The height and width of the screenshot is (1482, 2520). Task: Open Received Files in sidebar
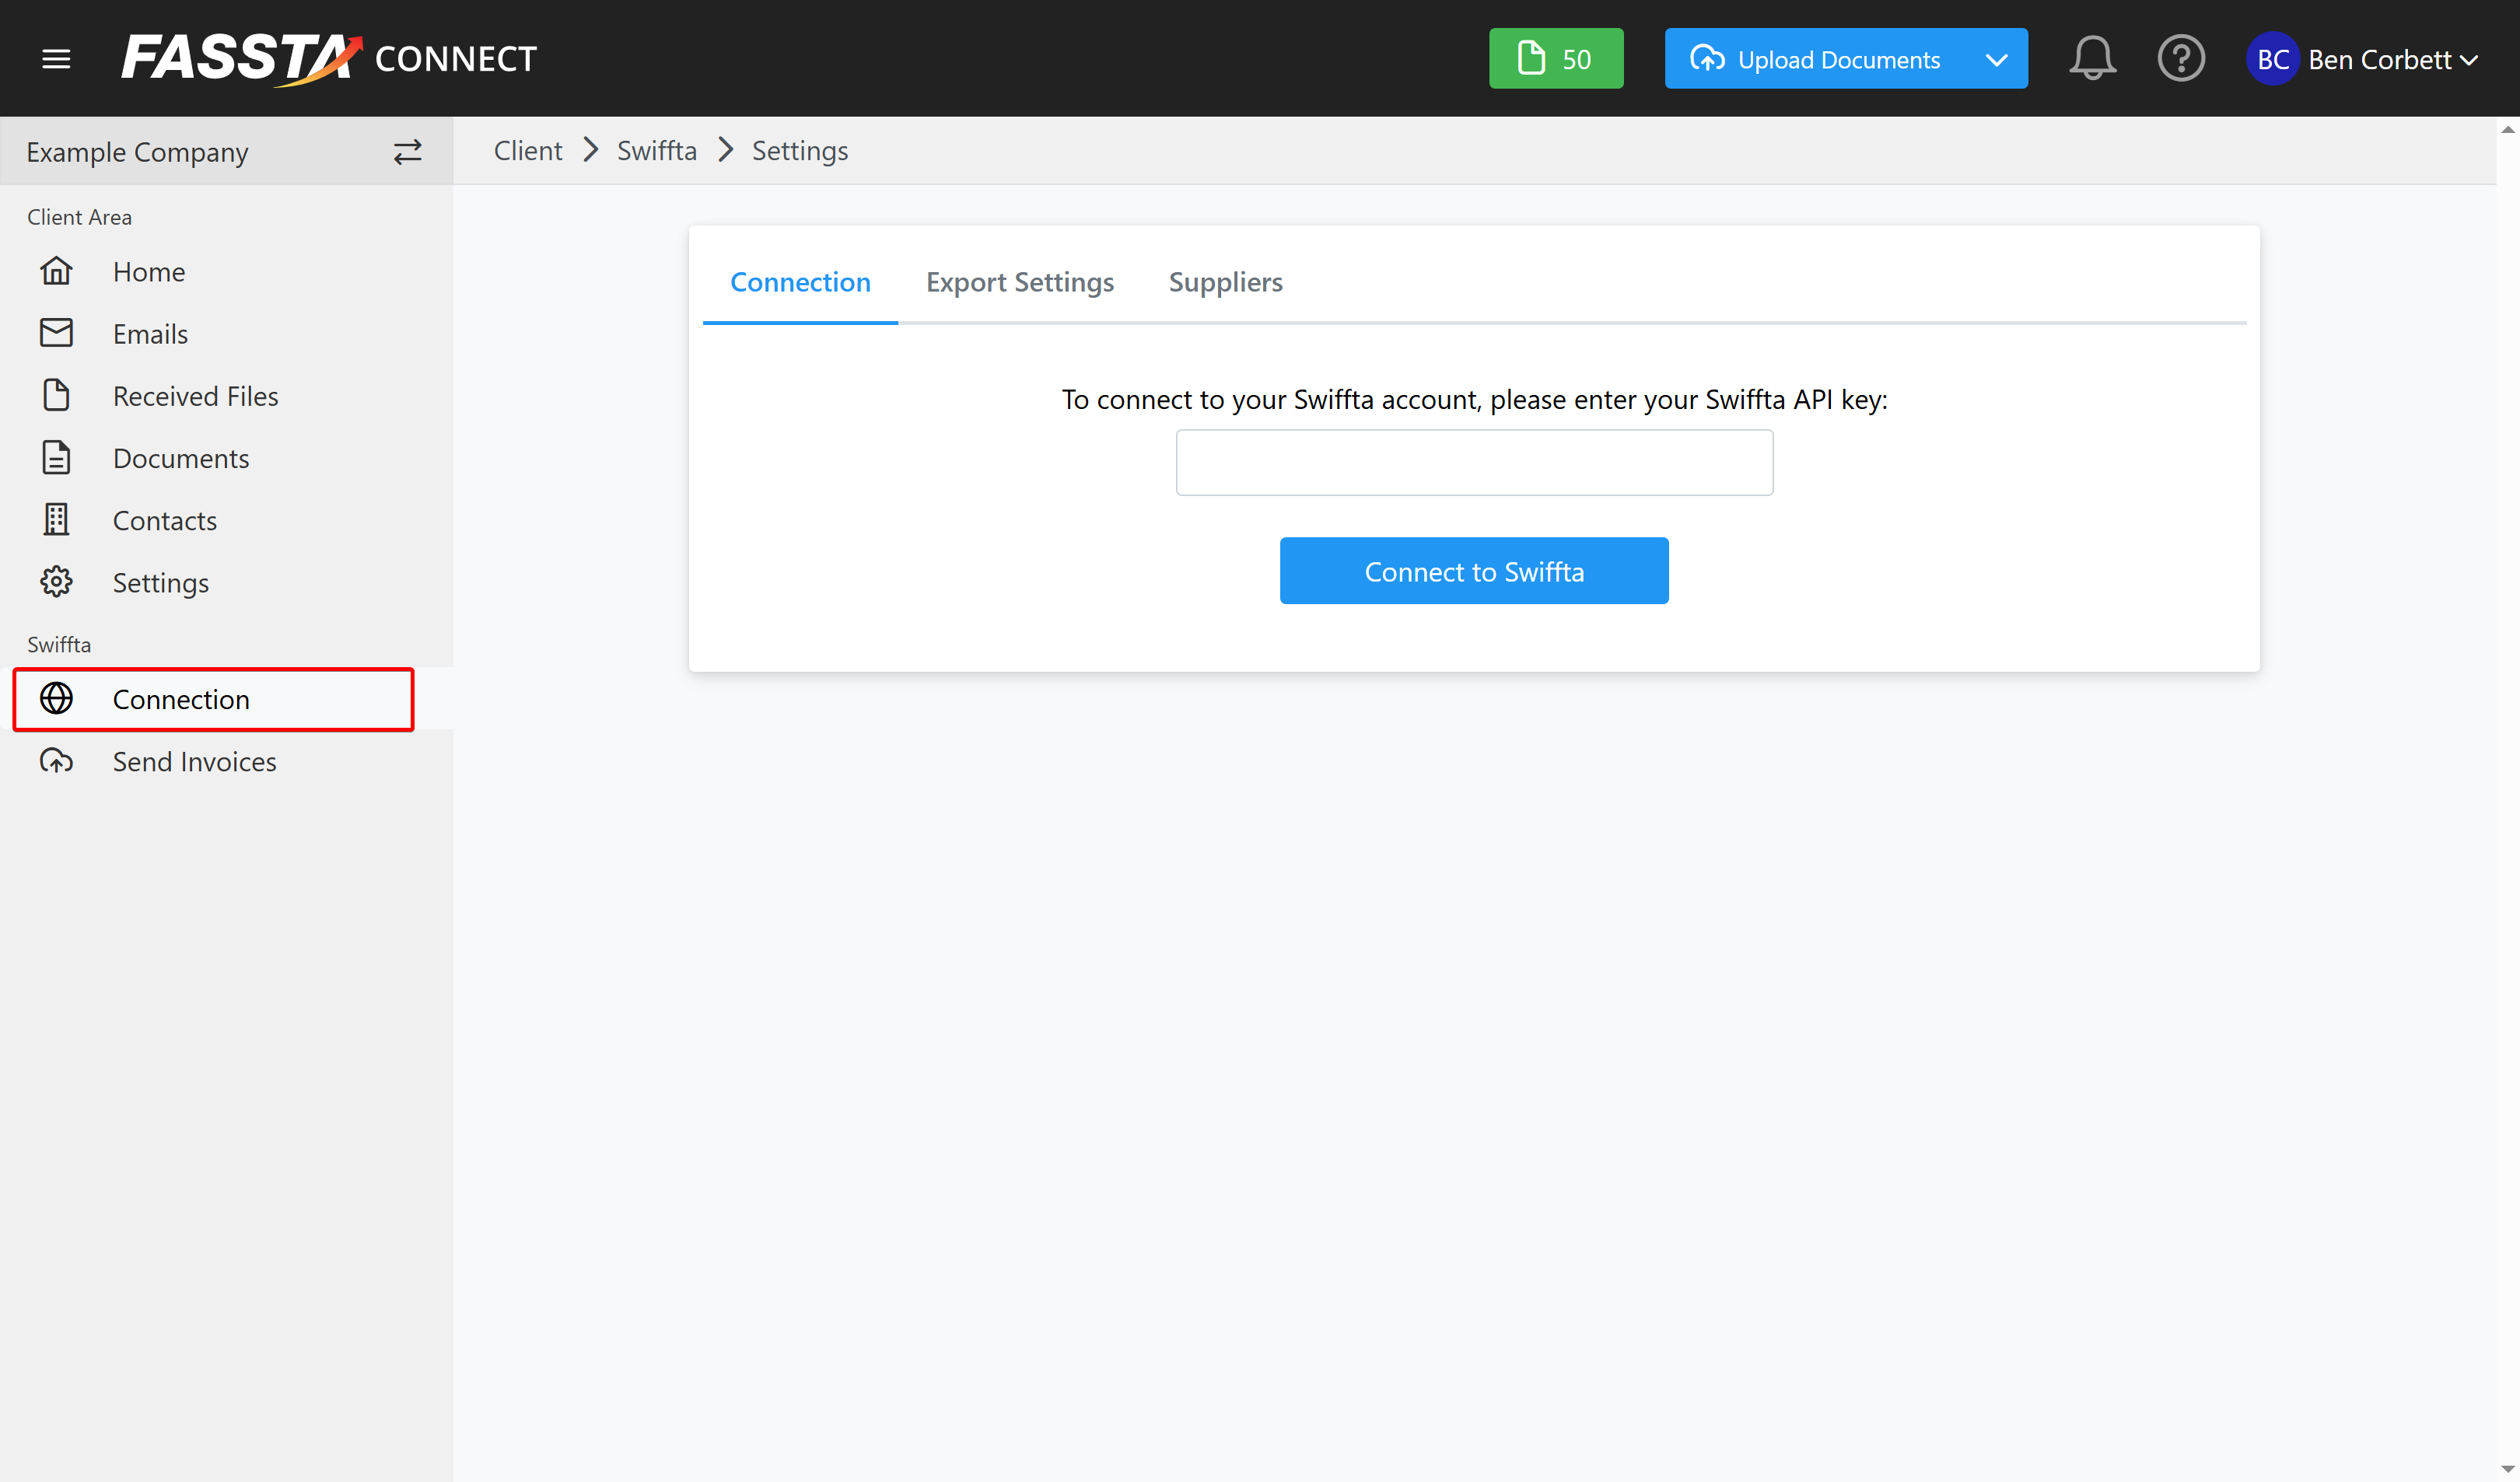[195, 396]
